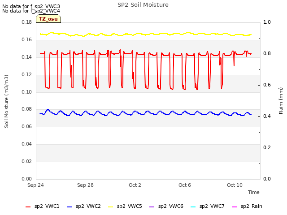
Task: Click the blue sp2_VWC2 legend color marker
Action: [x=70, y=207]
